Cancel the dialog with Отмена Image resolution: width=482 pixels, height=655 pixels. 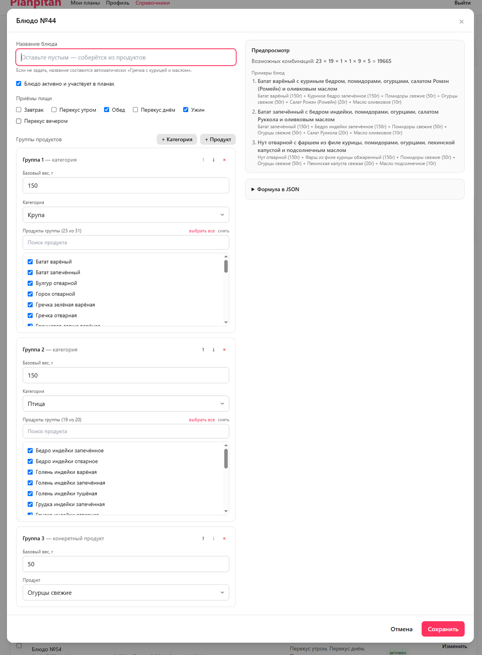coord(402,629)
